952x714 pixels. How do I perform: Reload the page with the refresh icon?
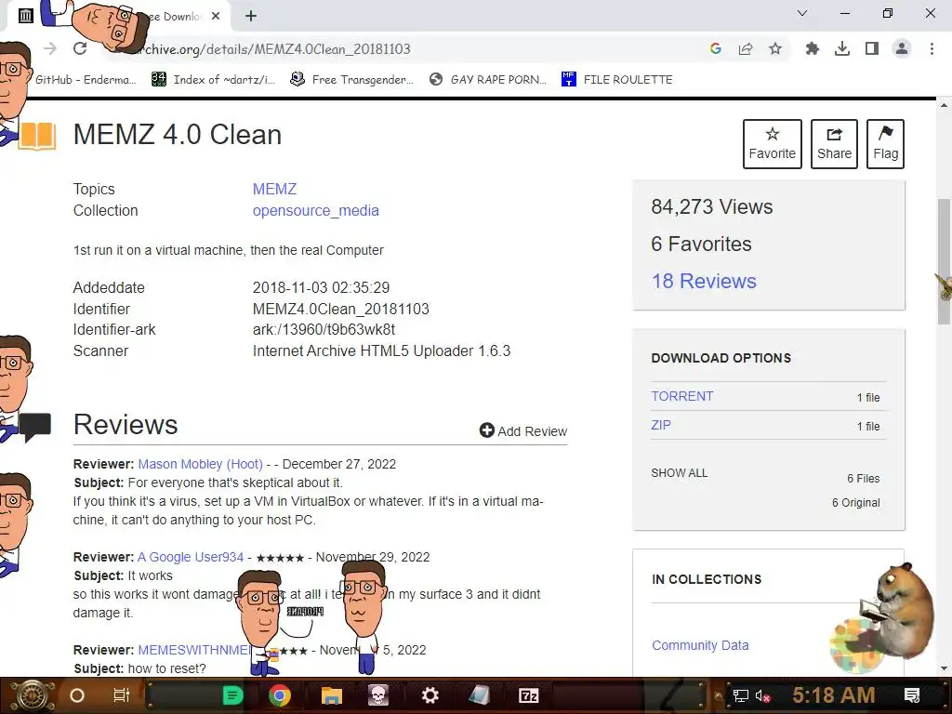click(80, 48)
